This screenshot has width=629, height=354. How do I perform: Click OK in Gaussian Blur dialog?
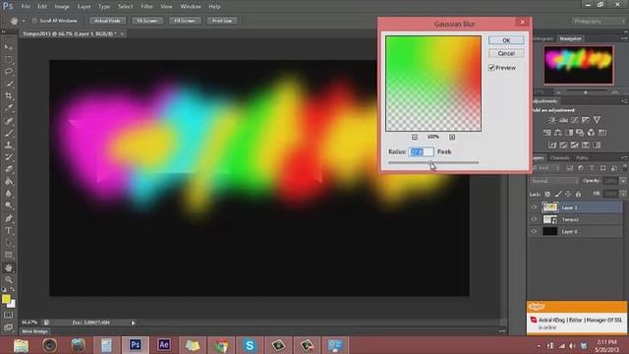point(506,40)
